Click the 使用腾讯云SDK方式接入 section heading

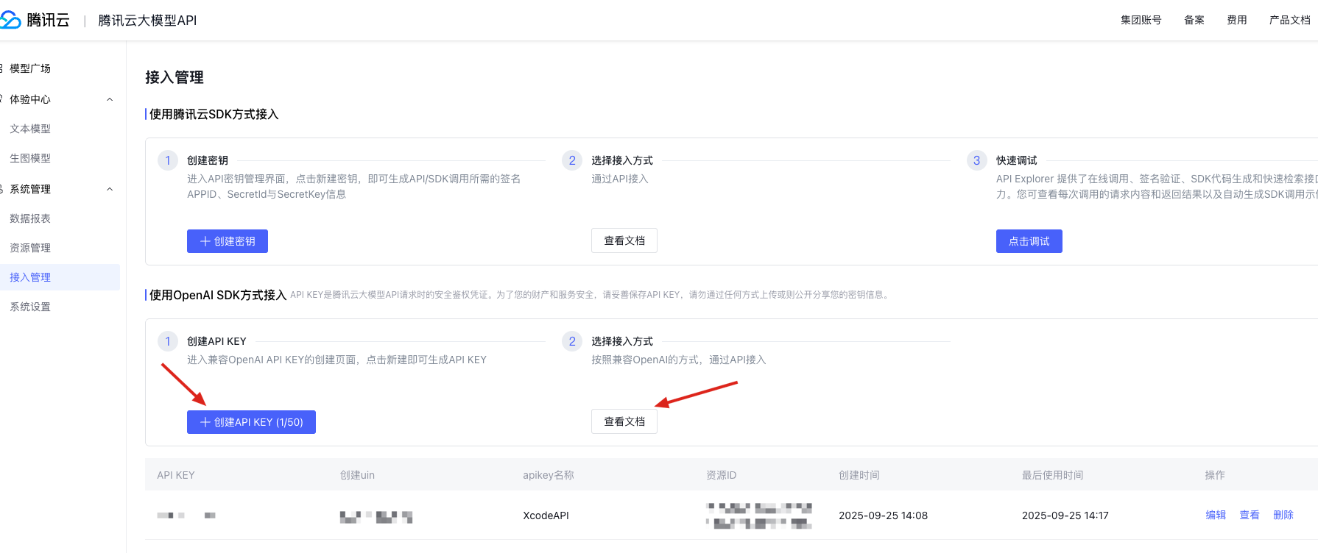214,114
